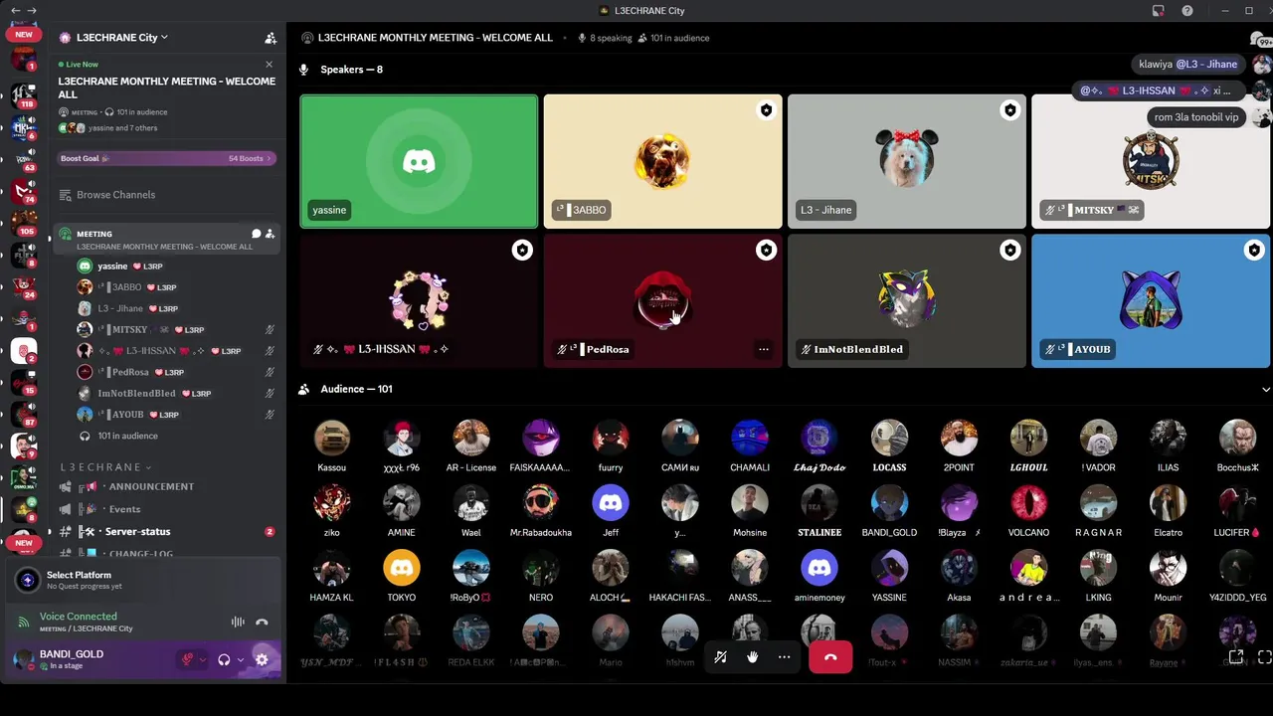
Task: Open the Boost Goal progress bar
Action: [166, 158]
